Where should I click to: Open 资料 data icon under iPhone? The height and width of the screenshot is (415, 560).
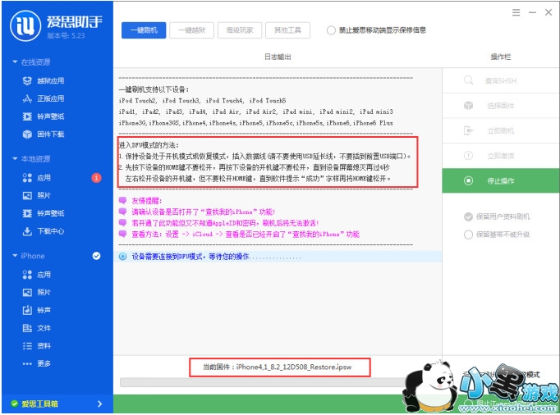pyautogui.click(x=27, y=346)
